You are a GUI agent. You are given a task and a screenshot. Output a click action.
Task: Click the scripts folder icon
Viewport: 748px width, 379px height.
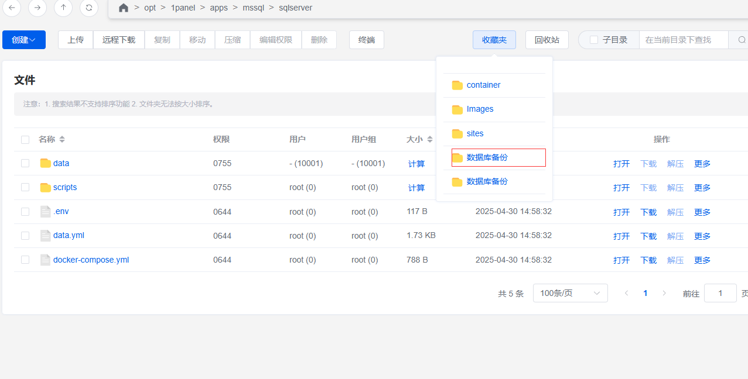point(46,187)
